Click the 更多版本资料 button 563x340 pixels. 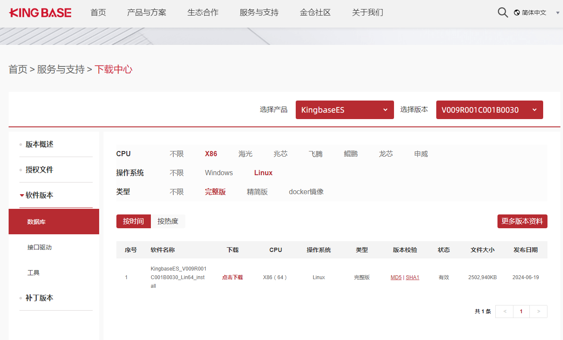tap(522, 221)
